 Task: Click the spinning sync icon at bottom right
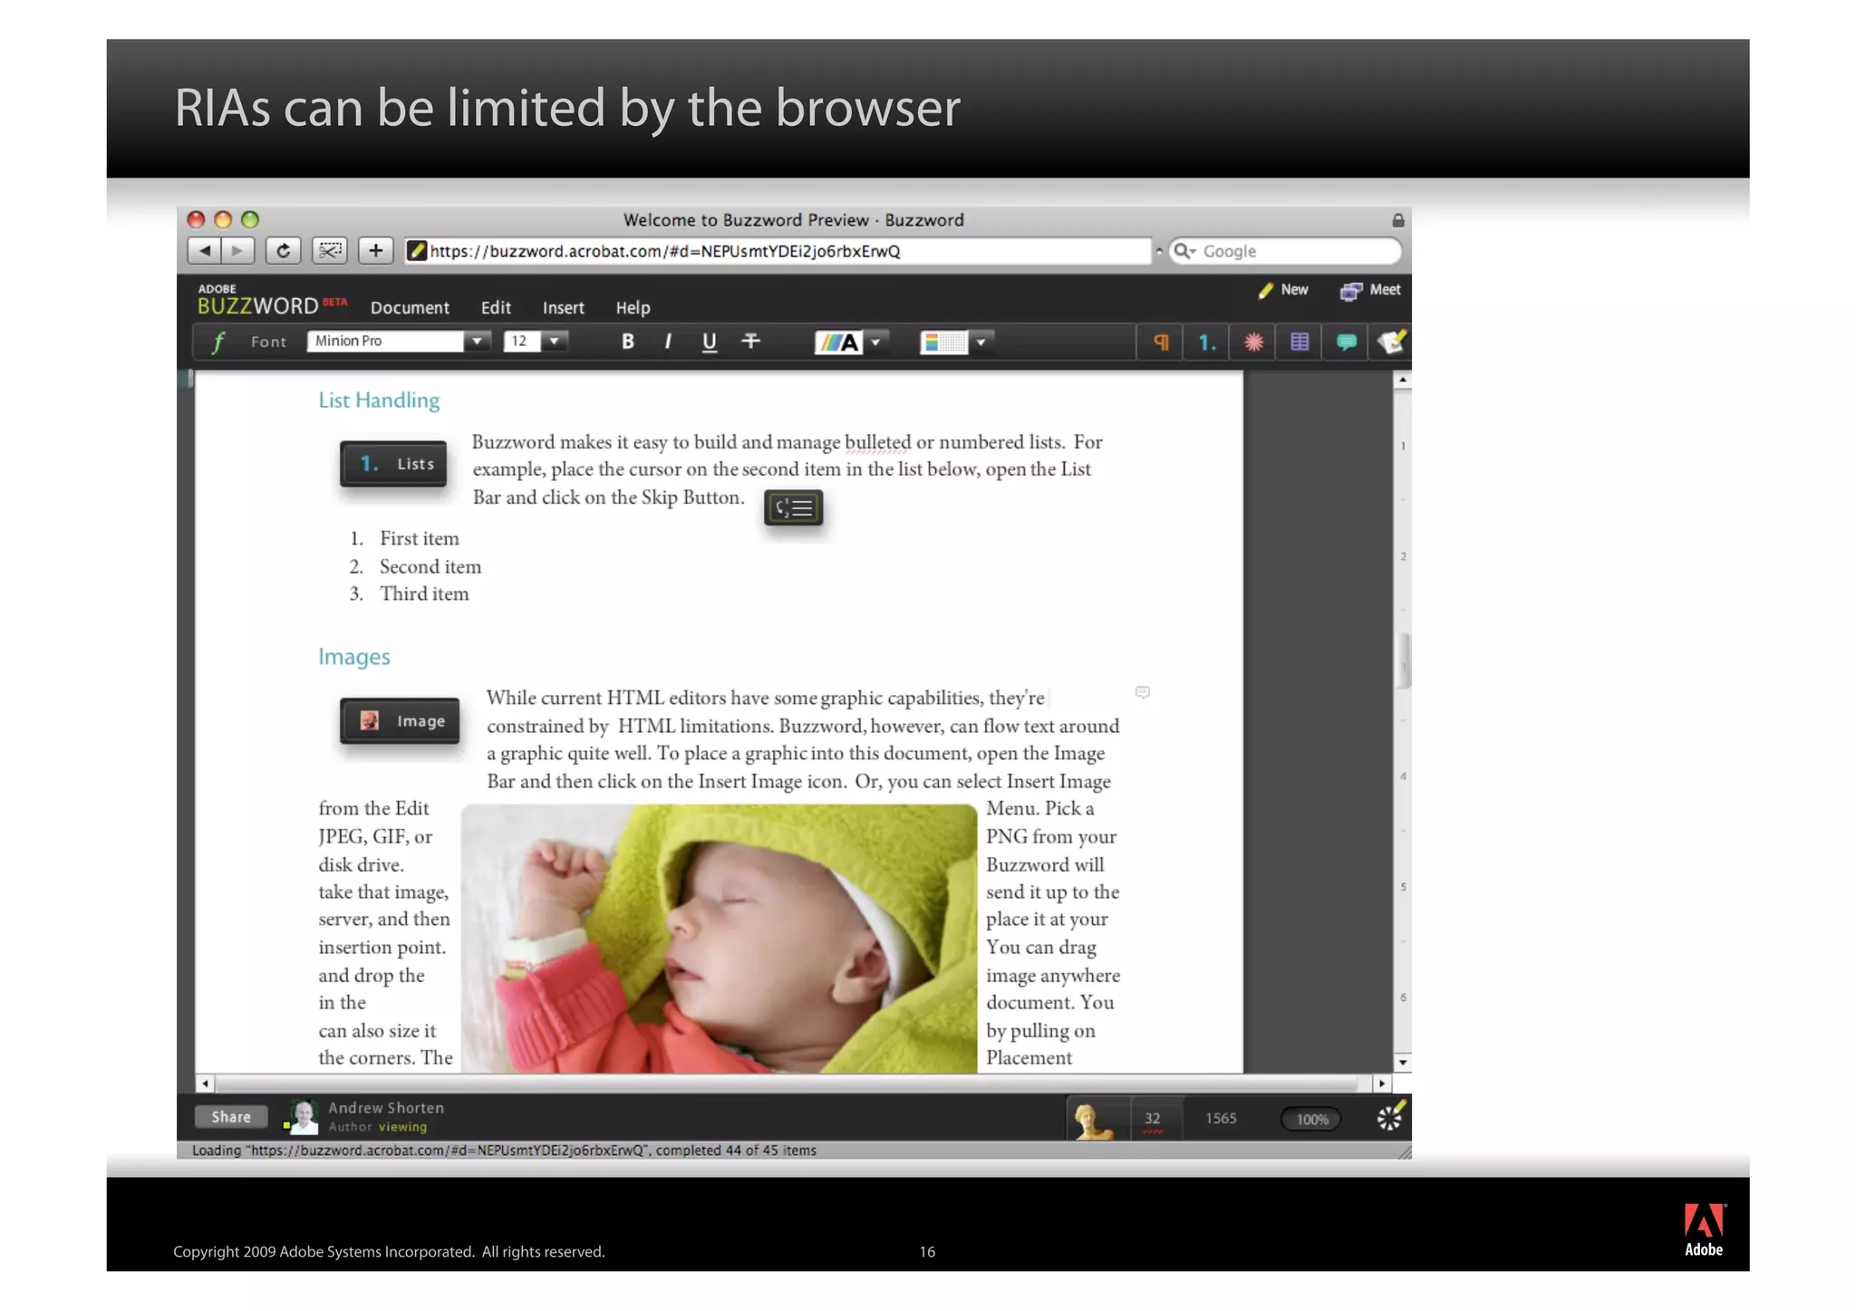tap(1390, 1117)
